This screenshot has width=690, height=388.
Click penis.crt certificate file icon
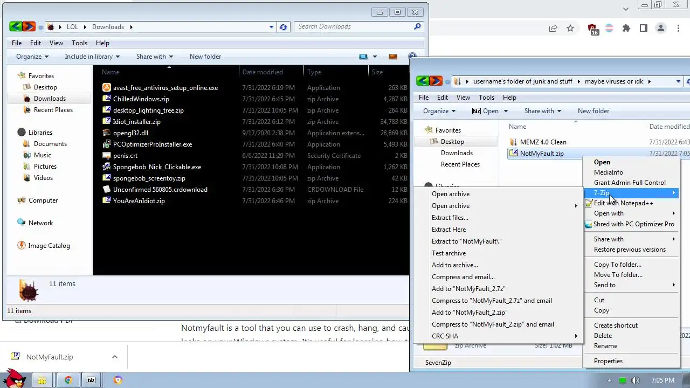[x=107, y=155]
